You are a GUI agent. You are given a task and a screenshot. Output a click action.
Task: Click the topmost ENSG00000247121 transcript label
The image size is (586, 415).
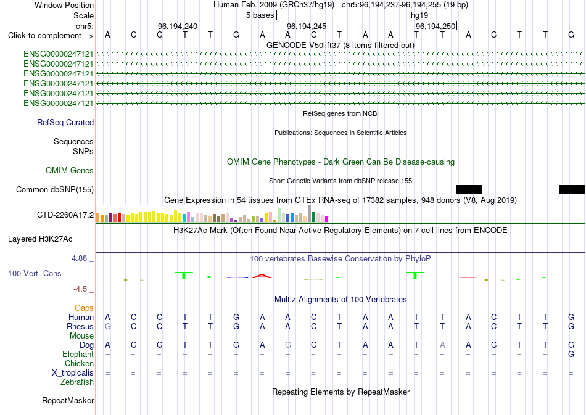(59, 54)
